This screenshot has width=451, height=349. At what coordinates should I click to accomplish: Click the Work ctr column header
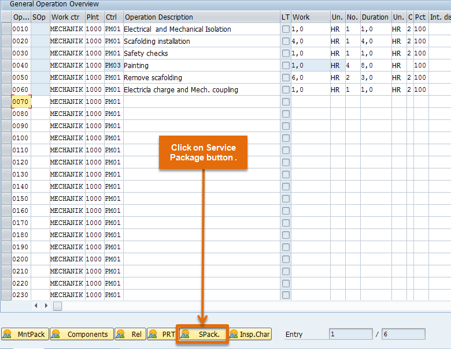pos(66,17)
